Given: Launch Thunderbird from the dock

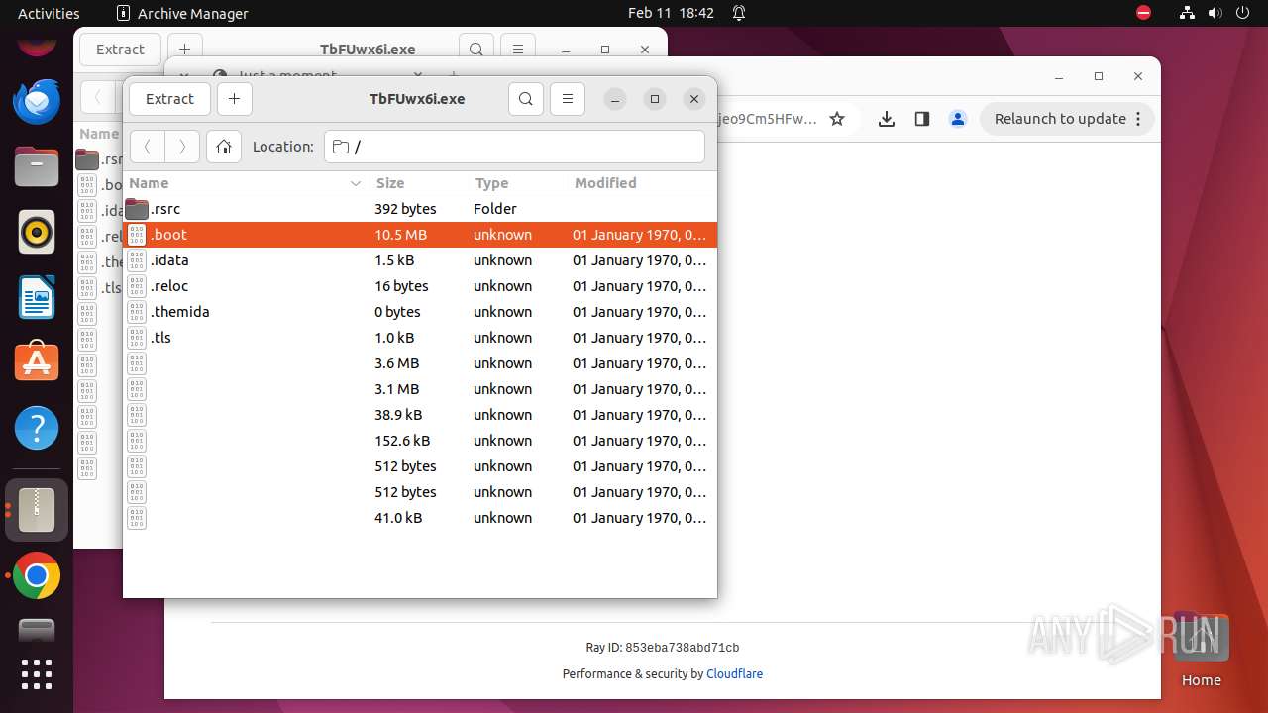Looking at the screenshot, I should [37, 101].
